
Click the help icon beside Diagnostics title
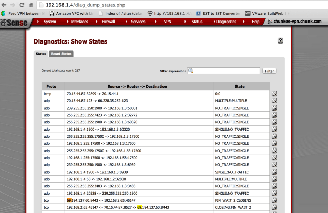tap(280, 40)
